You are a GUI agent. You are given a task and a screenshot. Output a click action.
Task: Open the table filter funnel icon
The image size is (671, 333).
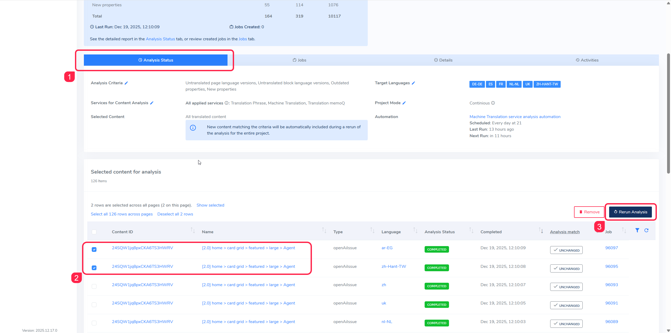coord(637,230)
